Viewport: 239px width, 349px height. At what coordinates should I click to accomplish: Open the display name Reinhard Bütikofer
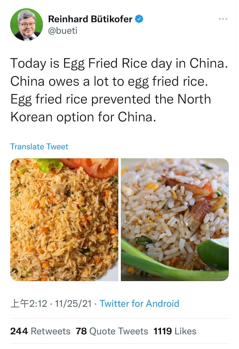[90, 19]
